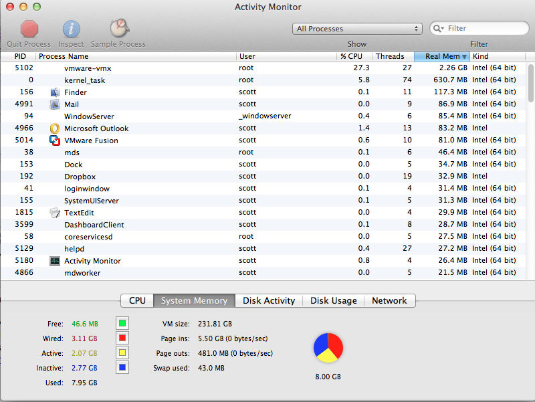
Task: Open the Network tab
Action: tap(390, 300)
